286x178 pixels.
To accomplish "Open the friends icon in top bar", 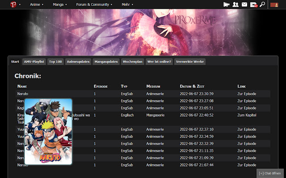I will [x=236, y=4].
